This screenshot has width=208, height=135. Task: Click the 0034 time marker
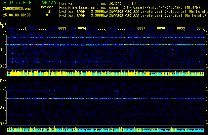click(82, 28)
